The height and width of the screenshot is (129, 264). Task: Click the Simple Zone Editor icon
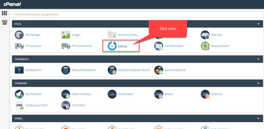click(19, 105)
